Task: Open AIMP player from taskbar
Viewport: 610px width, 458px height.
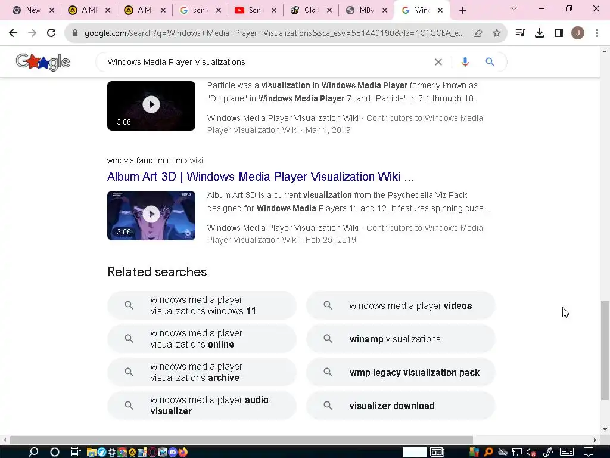Action: [x=132, y=452]
